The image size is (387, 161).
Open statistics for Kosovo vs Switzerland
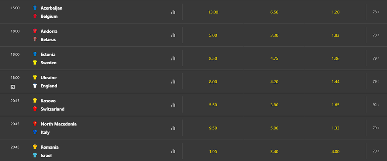(x=173, y=104)
